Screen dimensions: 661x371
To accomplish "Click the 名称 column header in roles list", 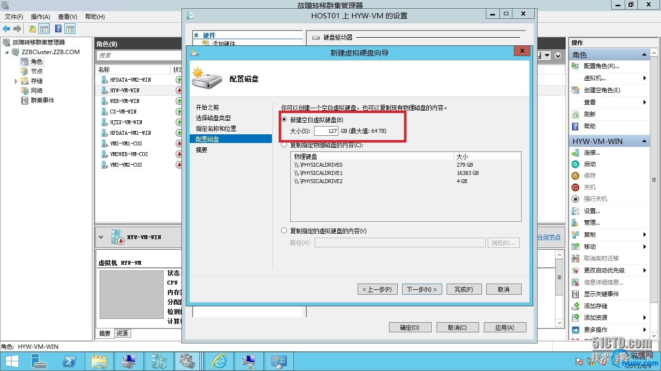I will click(133, 70).
